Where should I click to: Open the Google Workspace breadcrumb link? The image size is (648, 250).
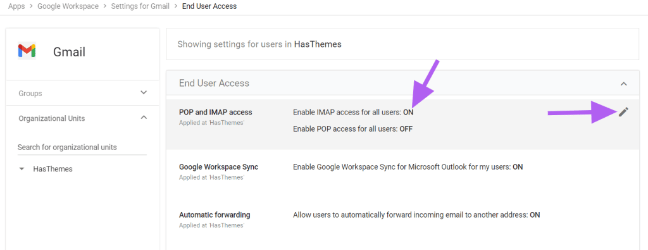point(68,6)
